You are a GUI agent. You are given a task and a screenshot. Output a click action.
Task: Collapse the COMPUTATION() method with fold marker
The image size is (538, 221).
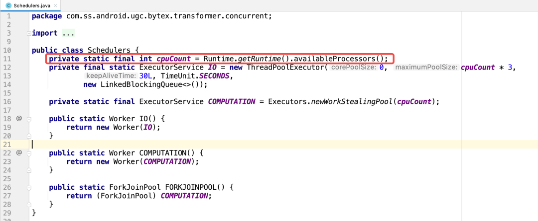coord(28,153)
